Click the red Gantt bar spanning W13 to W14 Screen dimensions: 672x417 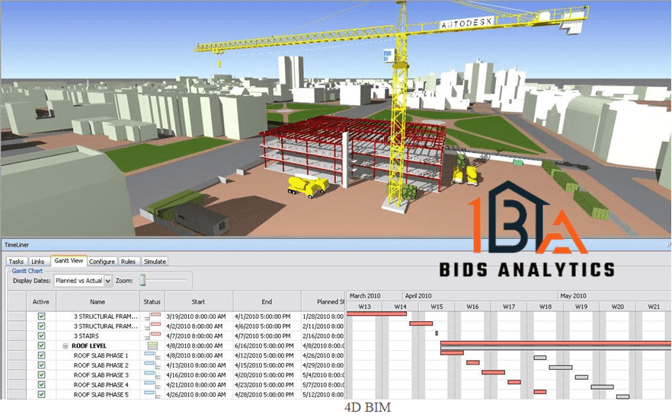(376, 314)
